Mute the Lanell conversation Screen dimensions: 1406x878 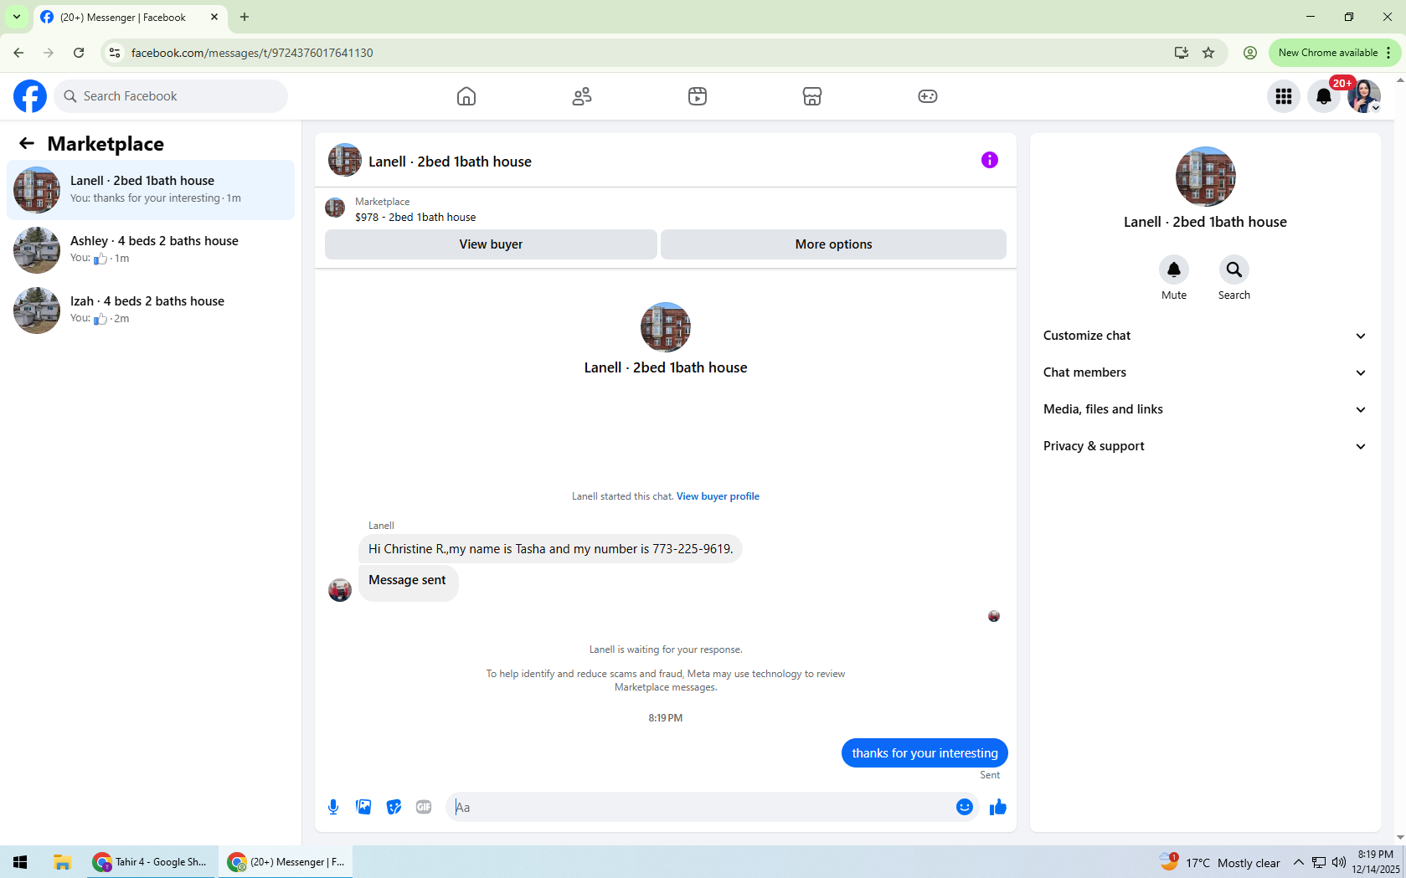coord(1174,270)
